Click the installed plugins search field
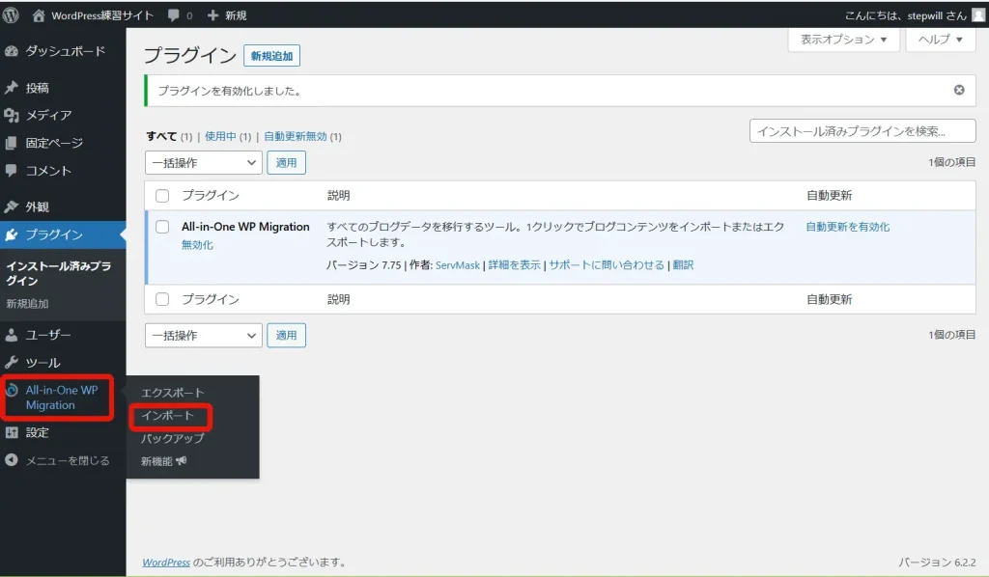 (x=862, y=131)
